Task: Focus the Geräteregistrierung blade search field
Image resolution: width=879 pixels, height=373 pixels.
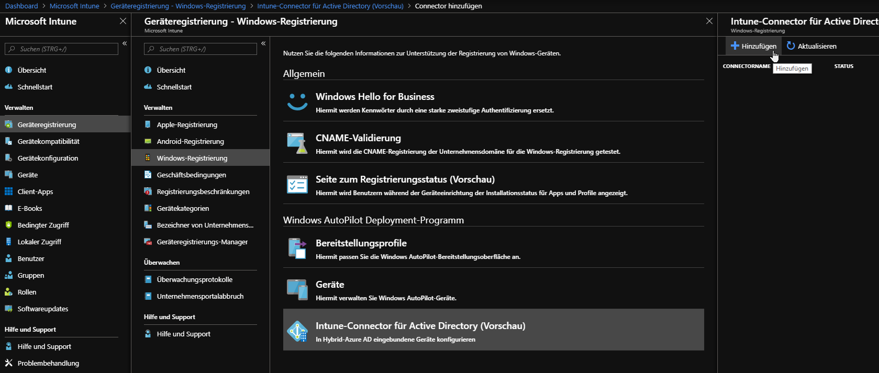Action: 201,49
